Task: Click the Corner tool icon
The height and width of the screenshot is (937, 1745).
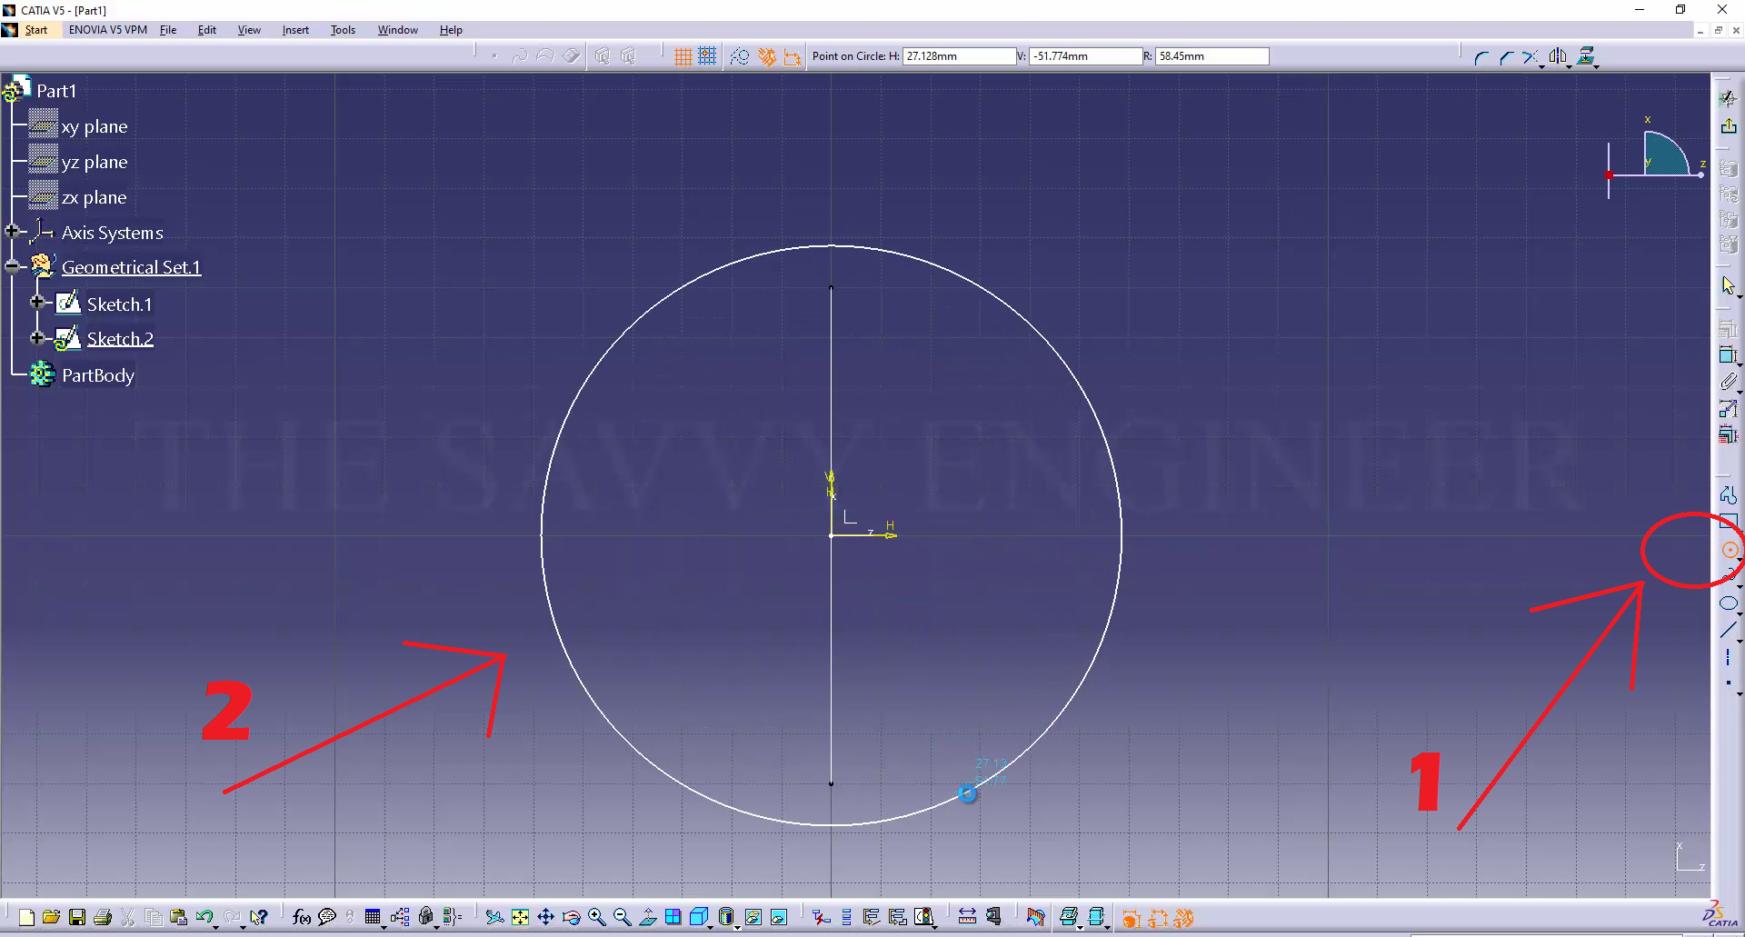Action: (1481, 57)
